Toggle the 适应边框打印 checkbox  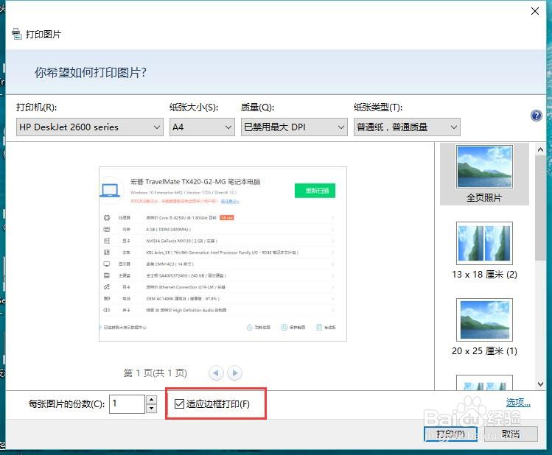pos(179,403)
